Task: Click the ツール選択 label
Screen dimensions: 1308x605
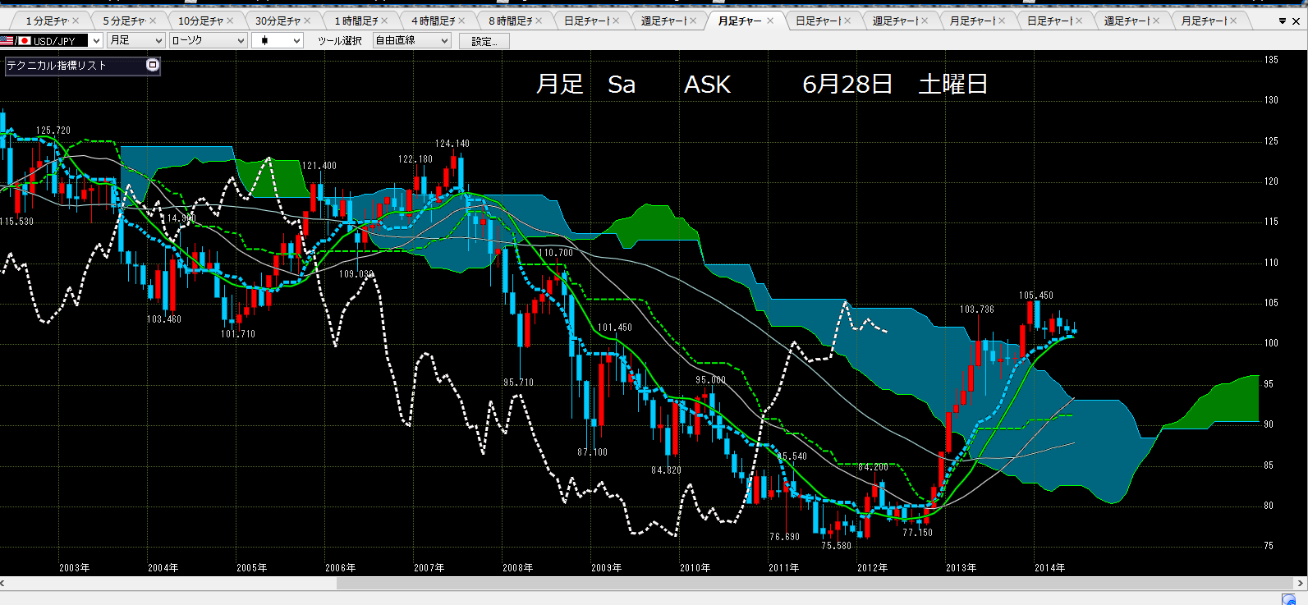Action: [x=340, y=41]
